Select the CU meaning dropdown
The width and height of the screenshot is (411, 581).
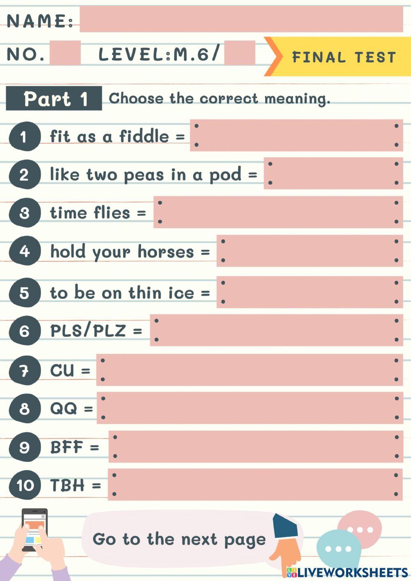249,370
